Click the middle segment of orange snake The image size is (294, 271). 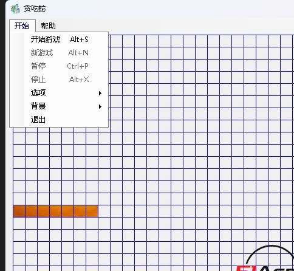click(x=55, y=211)
